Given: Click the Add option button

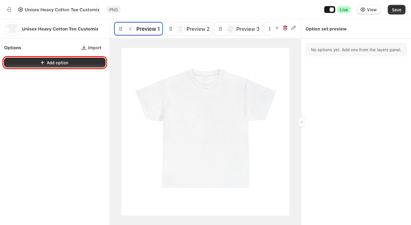Looking at the screenshot, I should point(55,63).
